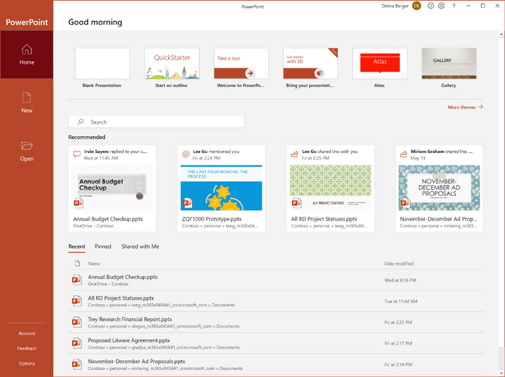Click the magnifier icon in the search box

tap(81, 122)
